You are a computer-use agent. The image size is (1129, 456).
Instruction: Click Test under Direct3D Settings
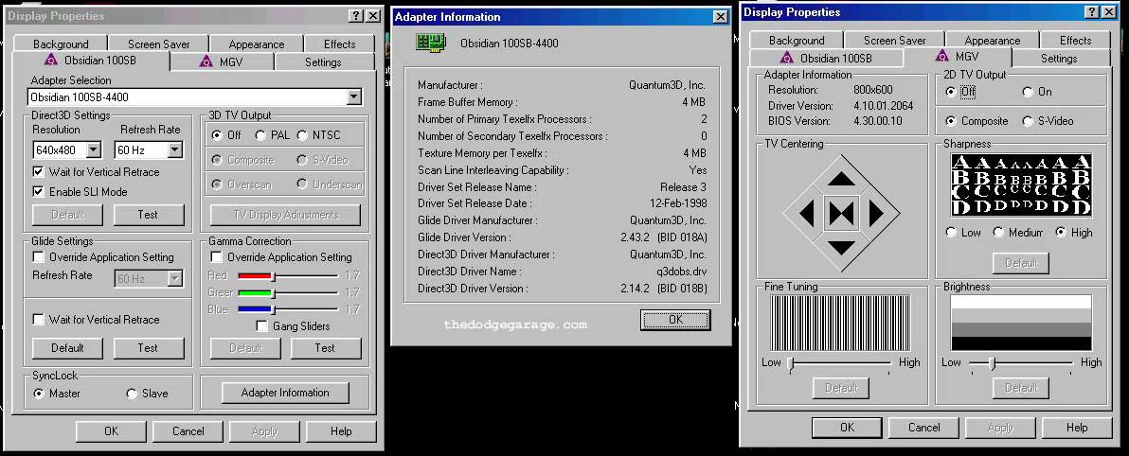click(x=149, y=215)
